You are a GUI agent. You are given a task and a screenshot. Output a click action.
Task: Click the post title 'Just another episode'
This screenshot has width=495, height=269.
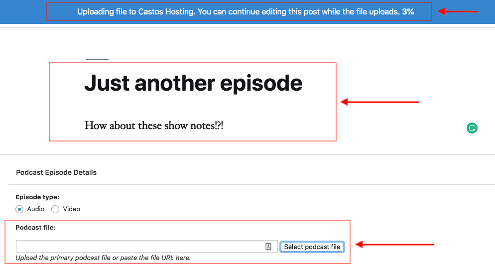click(193, 83)
